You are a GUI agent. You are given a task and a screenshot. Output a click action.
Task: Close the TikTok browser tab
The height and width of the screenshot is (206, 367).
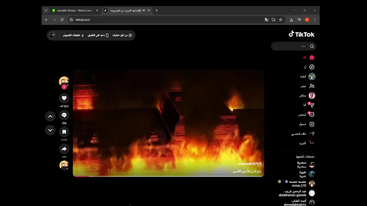(149, 10)
